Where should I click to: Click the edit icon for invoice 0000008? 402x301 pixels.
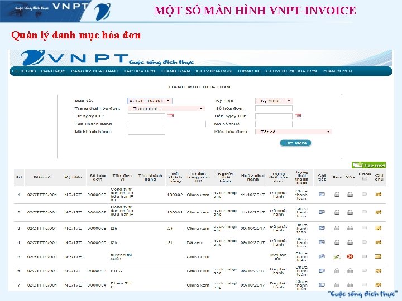[337, 195]
